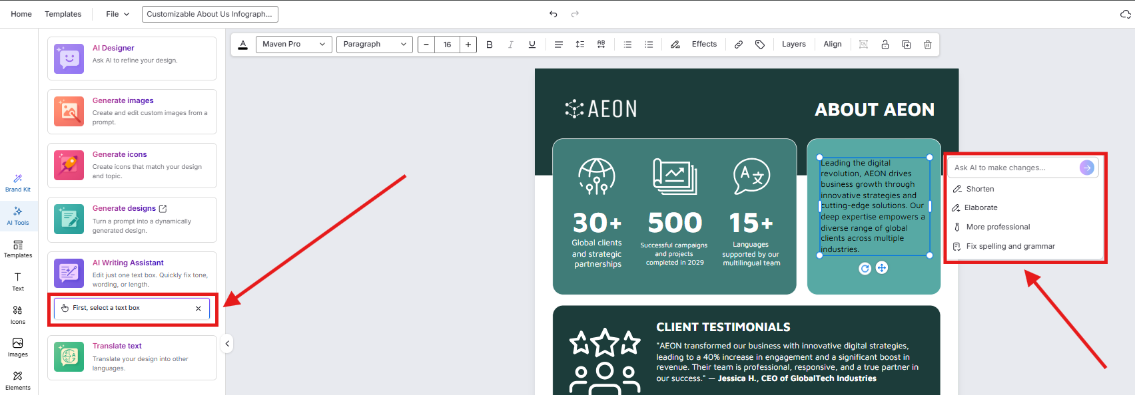The image size is (1135, 395).
Task: Toggle bold formatting in the toolbar
Action: tap(490, 45)
